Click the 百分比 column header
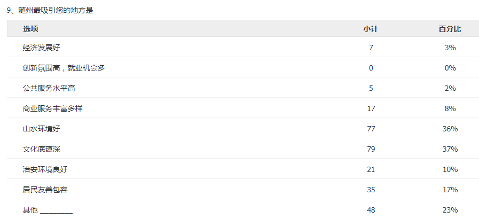The height and width of the screenshot is (219, 479). coord(450,29)
